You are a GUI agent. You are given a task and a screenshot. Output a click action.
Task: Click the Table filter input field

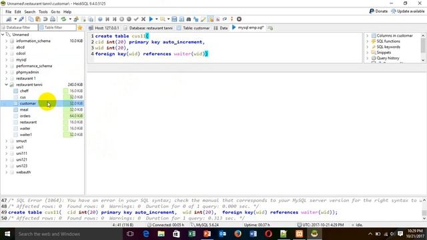(57, 27)
